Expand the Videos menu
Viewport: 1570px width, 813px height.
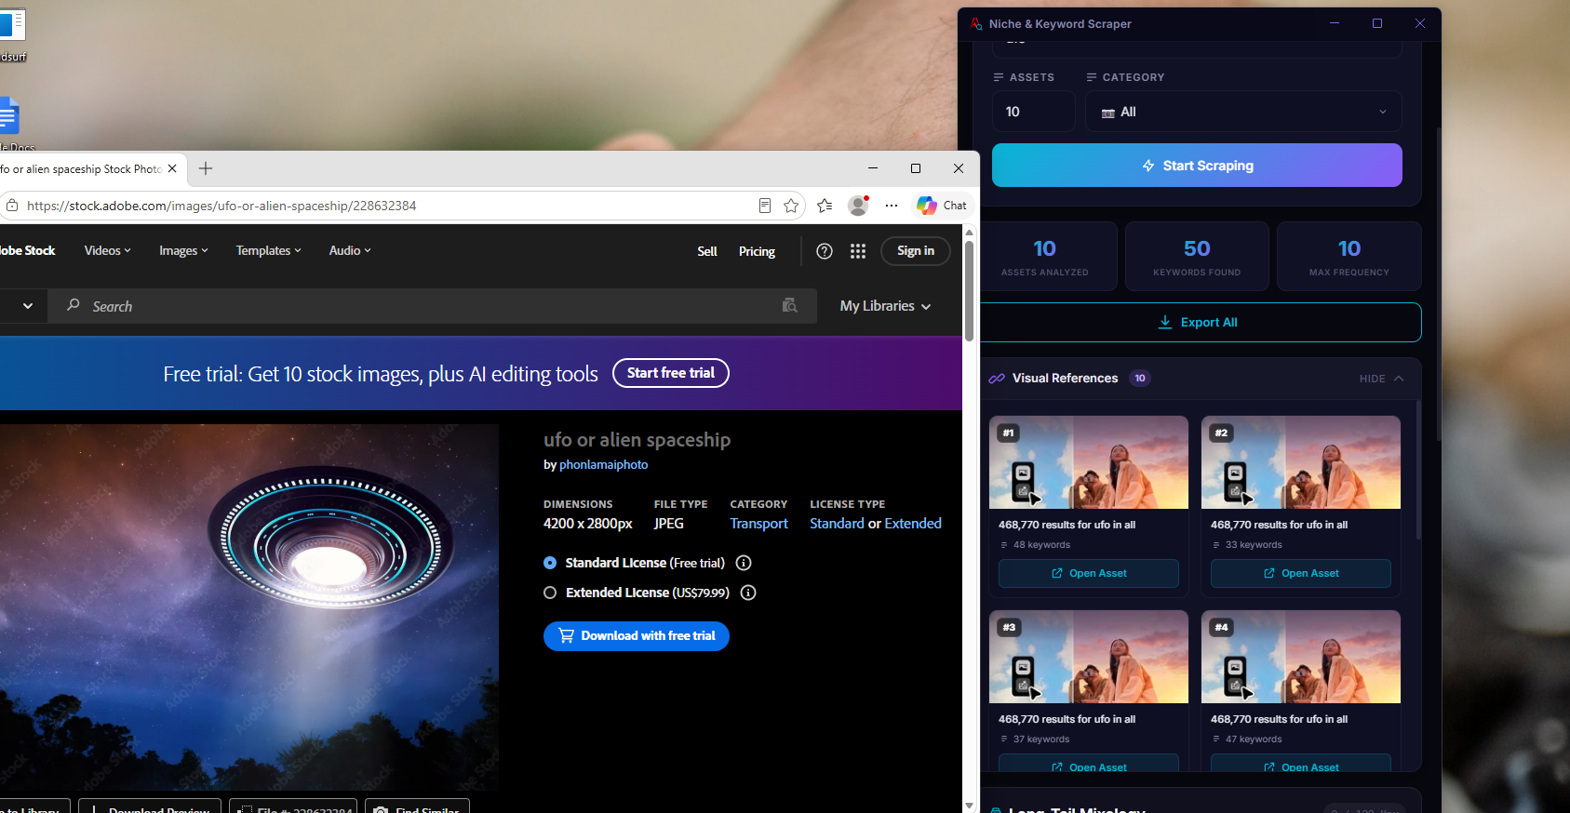107,251
